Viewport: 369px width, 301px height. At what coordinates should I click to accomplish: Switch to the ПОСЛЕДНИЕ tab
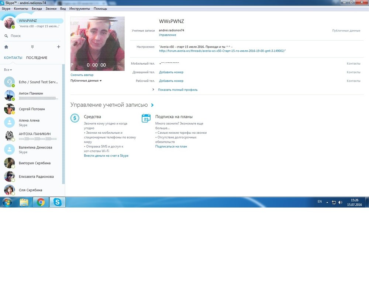point(37,58)
